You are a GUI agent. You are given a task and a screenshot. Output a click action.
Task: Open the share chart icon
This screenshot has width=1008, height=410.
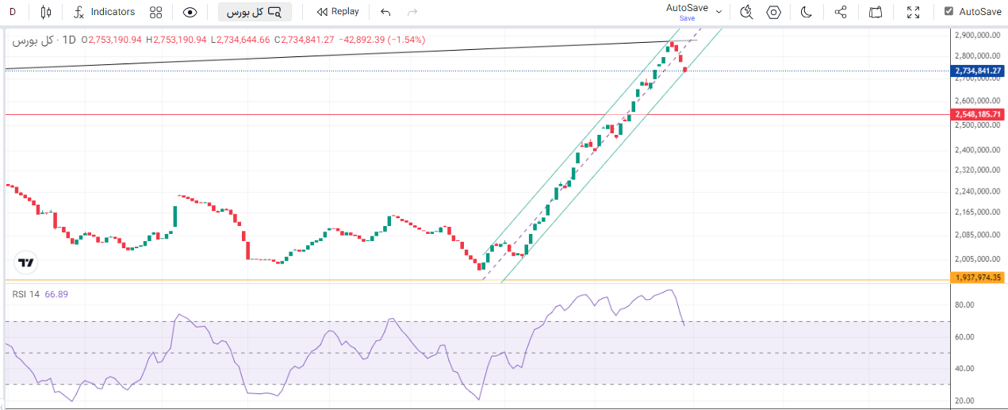point(841,12)
